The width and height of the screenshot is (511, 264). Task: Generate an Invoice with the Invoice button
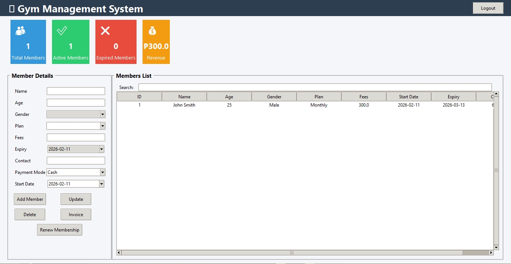point(76,215)
